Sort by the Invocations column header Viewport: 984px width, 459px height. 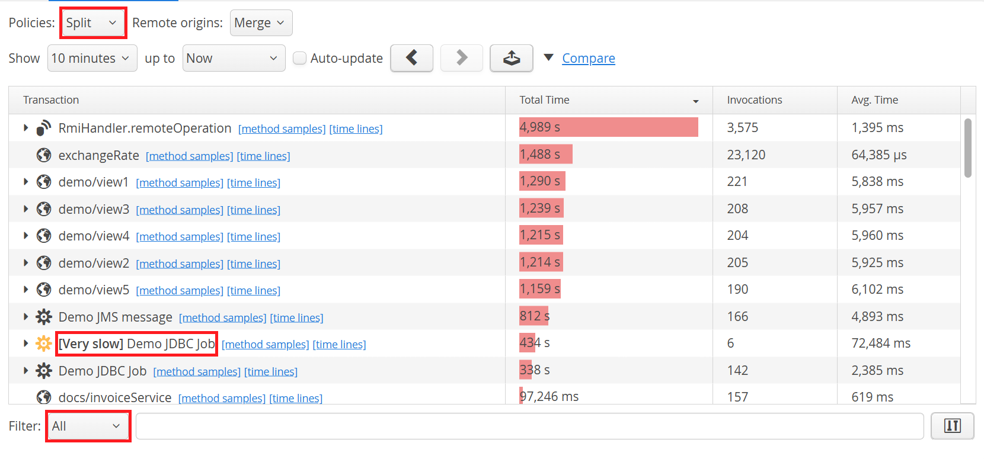[754, 100]
